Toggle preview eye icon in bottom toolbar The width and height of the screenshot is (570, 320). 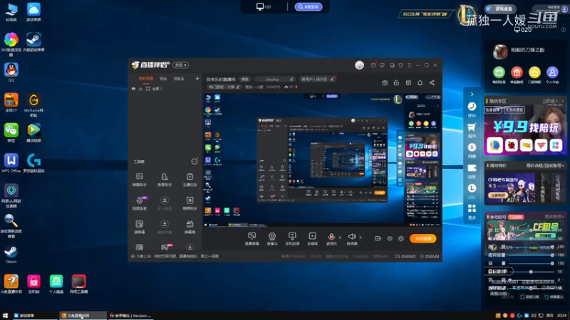[x=390, y=238]
